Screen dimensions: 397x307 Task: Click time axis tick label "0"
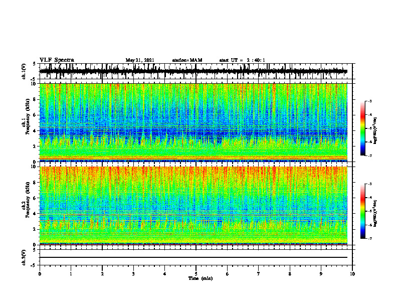pos(40,274)
